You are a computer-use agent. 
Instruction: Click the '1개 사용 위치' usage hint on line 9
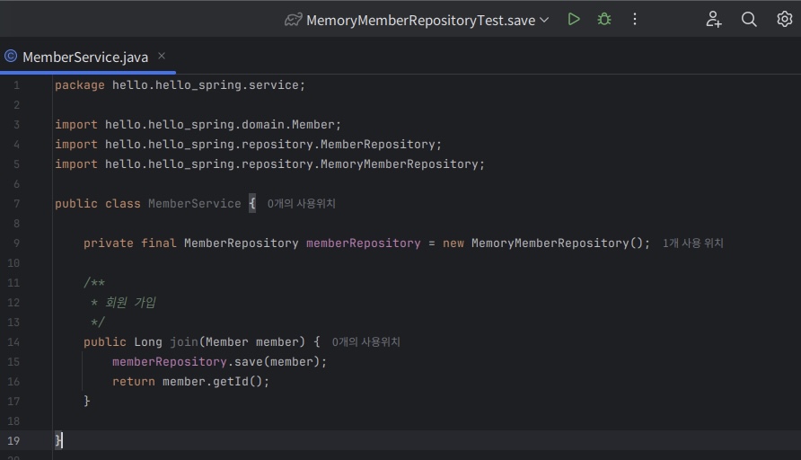coord(692,243)
